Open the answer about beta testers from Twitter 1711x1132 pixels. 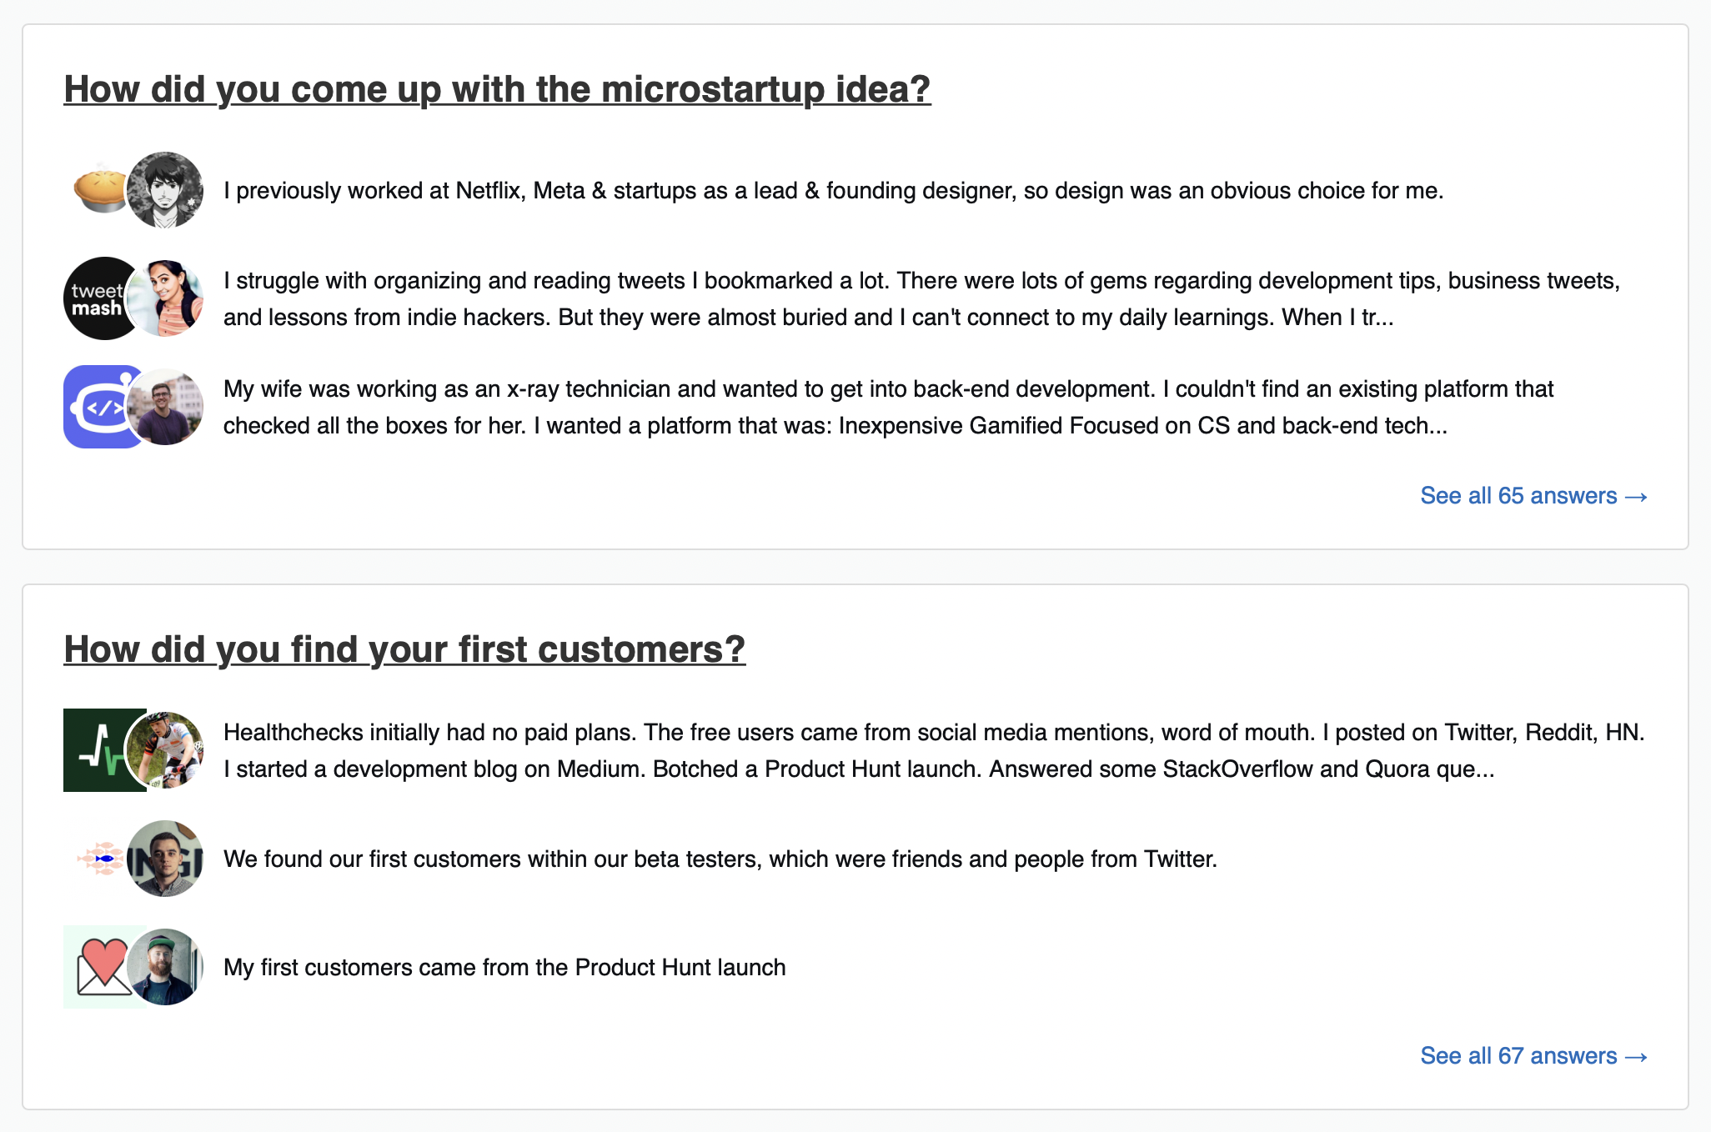click(x=720, y=859)
